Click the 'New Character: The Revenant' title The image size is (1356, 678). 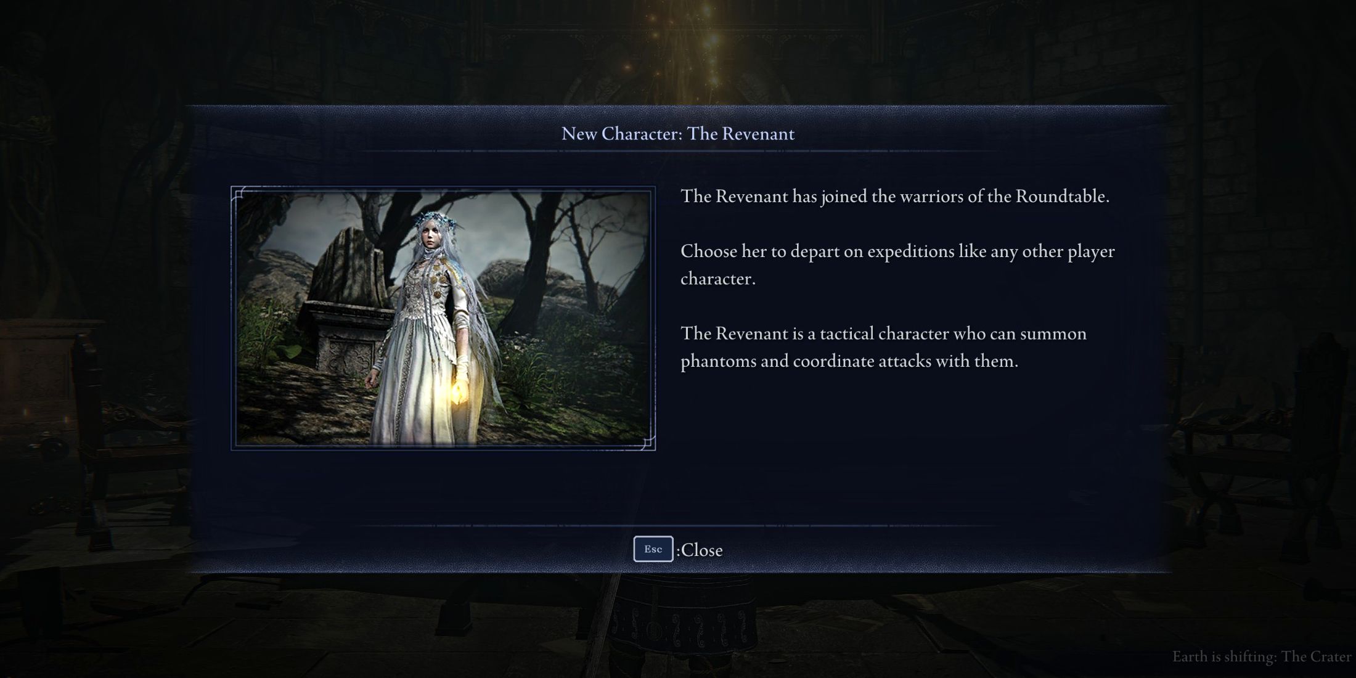678,134
